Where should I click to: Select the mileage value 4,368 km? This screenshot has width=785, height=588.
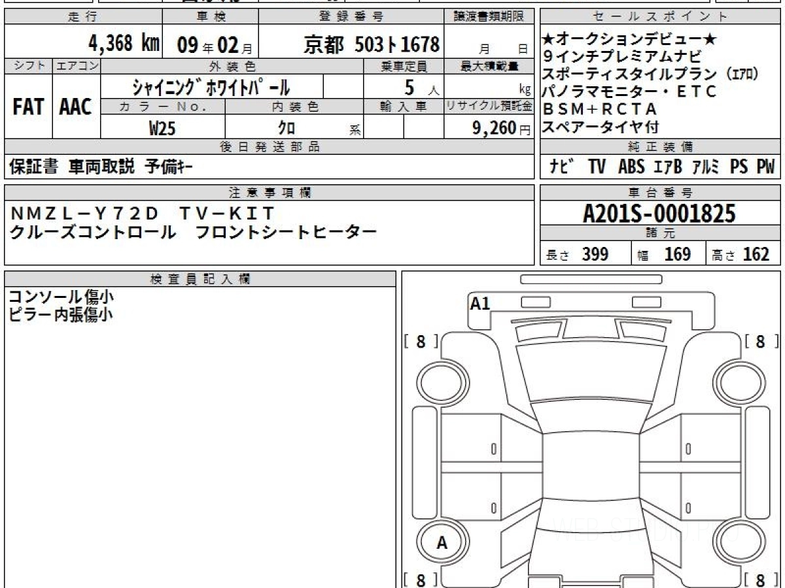click(x=124, y=44)
